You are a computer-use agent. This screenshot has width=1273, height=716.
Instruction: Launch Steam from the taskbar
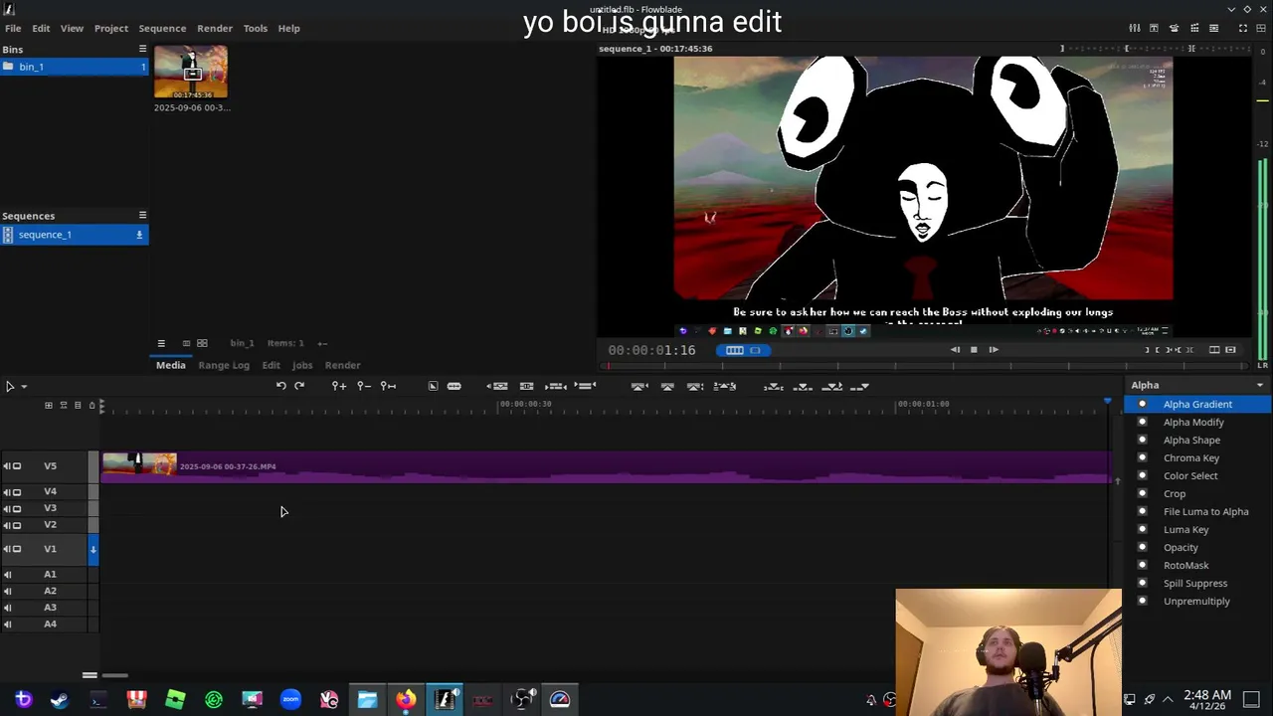tap(60, 700)
